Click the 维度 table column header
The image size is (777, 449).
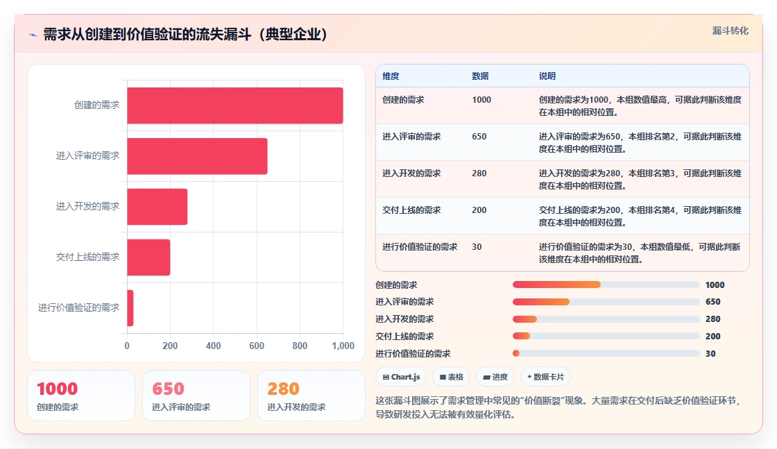(391, 76)
